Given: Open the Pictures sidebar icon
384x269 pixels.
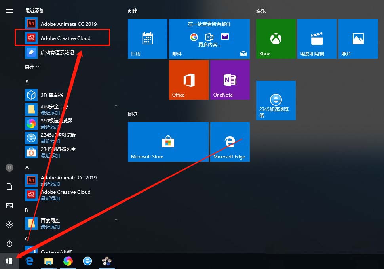Looking at the screenshot, I should [10, 206].
